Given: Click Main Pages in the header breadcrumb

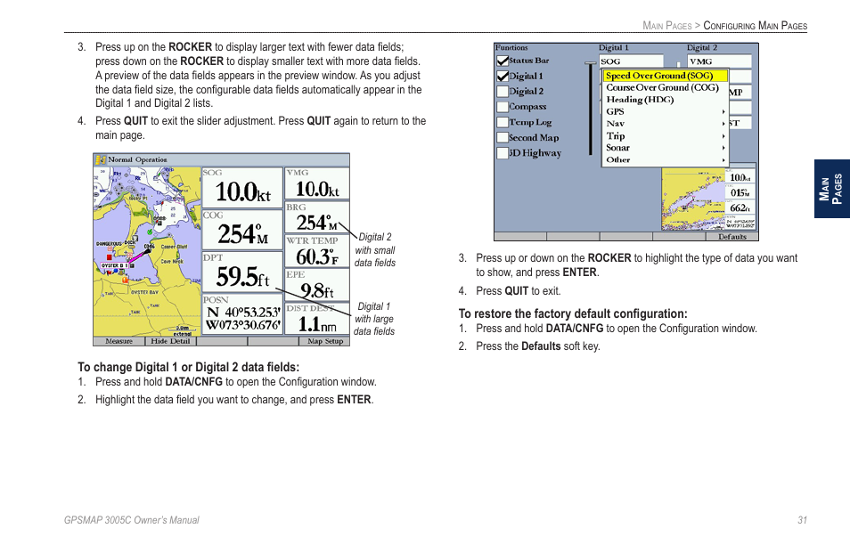Looking at the screenshot, I should (x=666, y=26).
